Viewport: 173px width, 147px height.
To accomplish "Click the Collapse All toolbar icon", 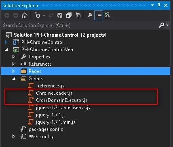I will click(69, 15).
